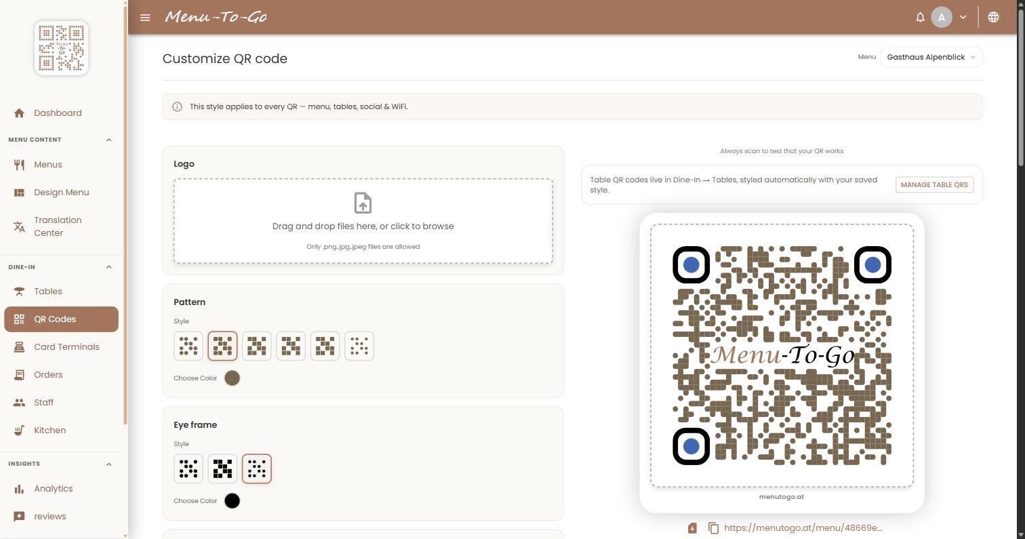Screen dimensions: 1025x539
Task: Select the second Pattern style
Action: tap(222, 346)
